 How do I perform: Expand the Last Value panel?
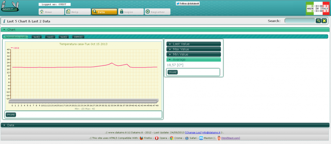[193, 44]
